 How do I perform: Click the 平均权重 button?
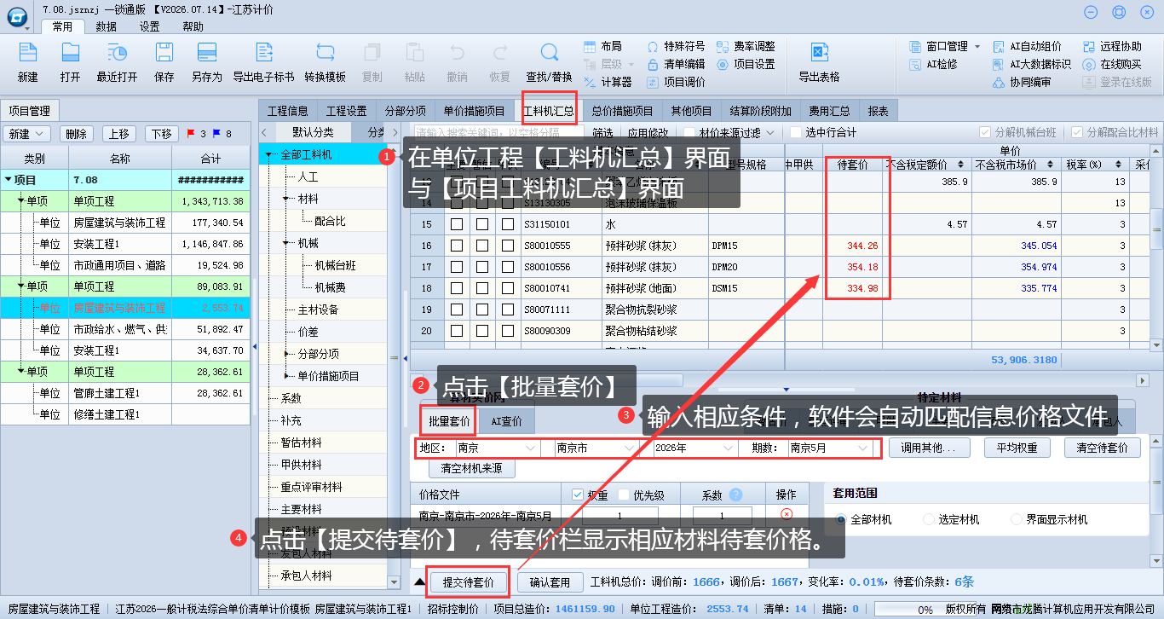click(x=1017, y=448)
